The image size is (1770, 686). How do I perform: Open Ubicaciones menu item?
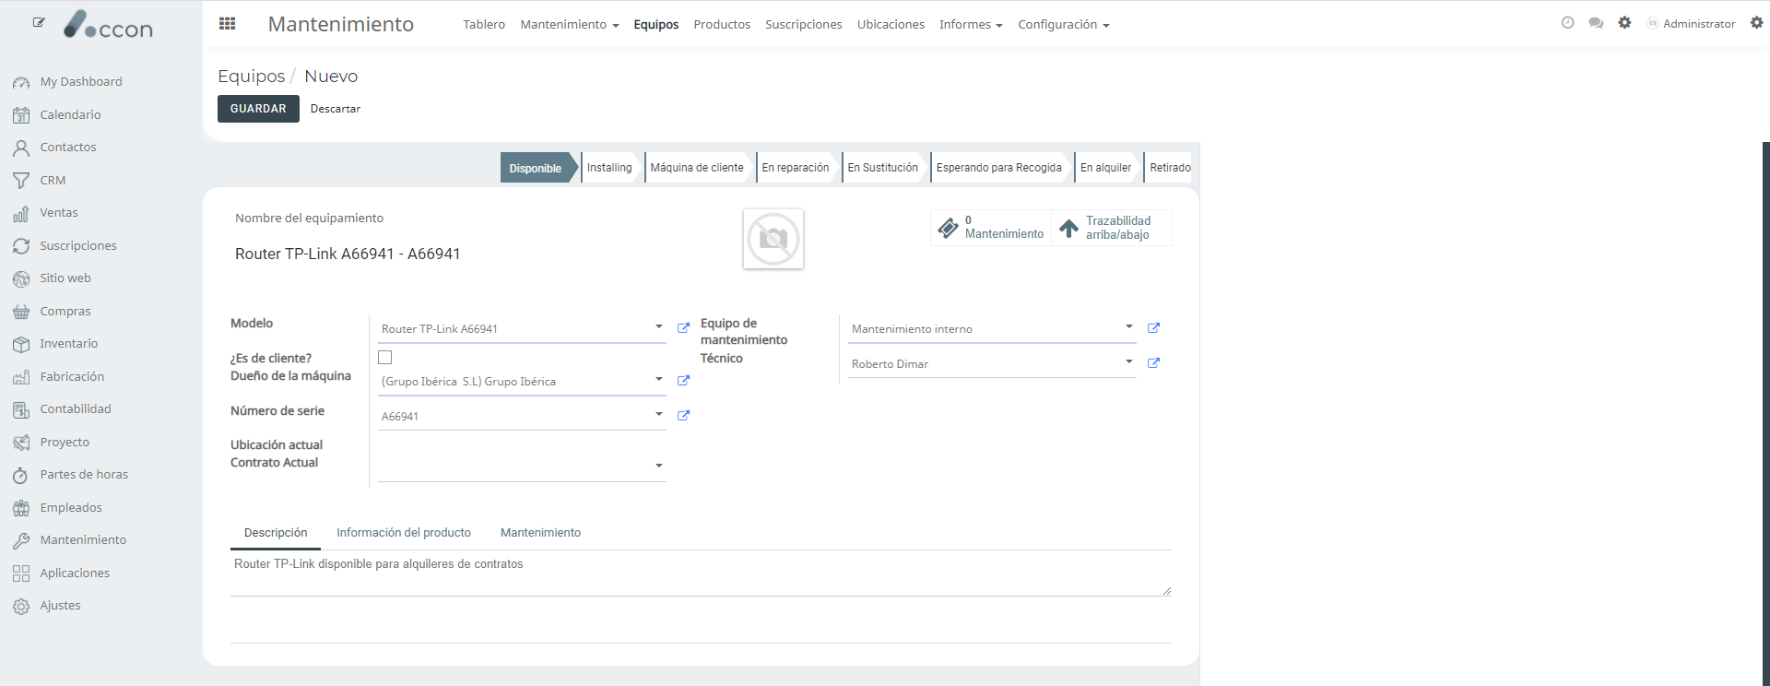pyautogui.click(x=891, y=25)
